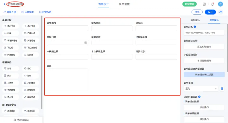
Task: Show help for 表单别名
Action: coord(195,27)
